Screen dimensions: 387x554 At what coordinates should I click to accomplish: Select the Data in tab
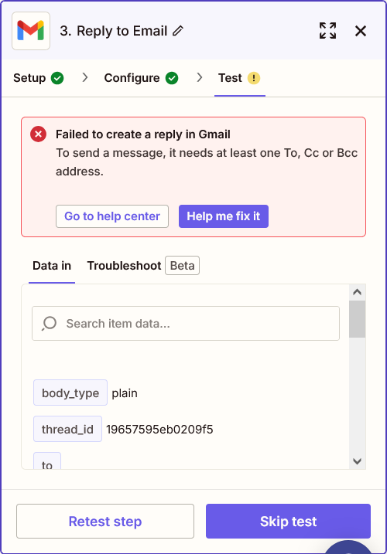pos(52,266)
